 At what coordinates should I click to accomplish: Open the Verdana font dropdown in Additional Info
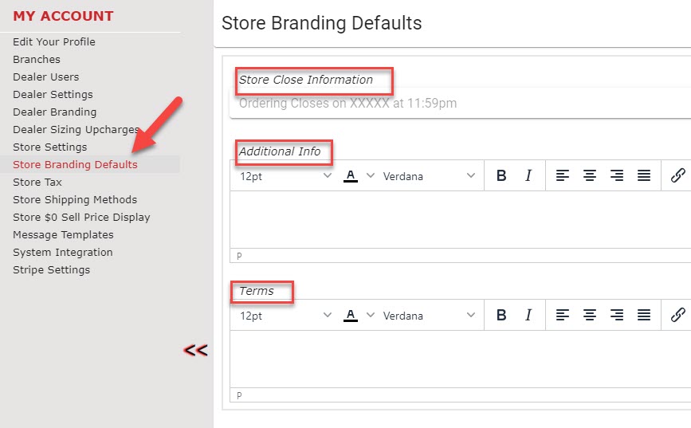[429, 176]
